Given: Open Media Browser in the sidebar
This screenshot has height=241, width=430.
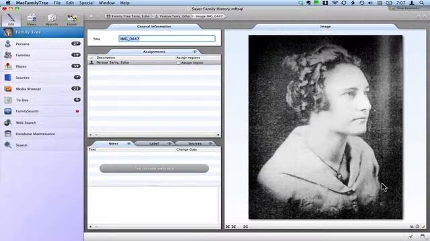Looking at the screenshot, I should tap(42, 89).
